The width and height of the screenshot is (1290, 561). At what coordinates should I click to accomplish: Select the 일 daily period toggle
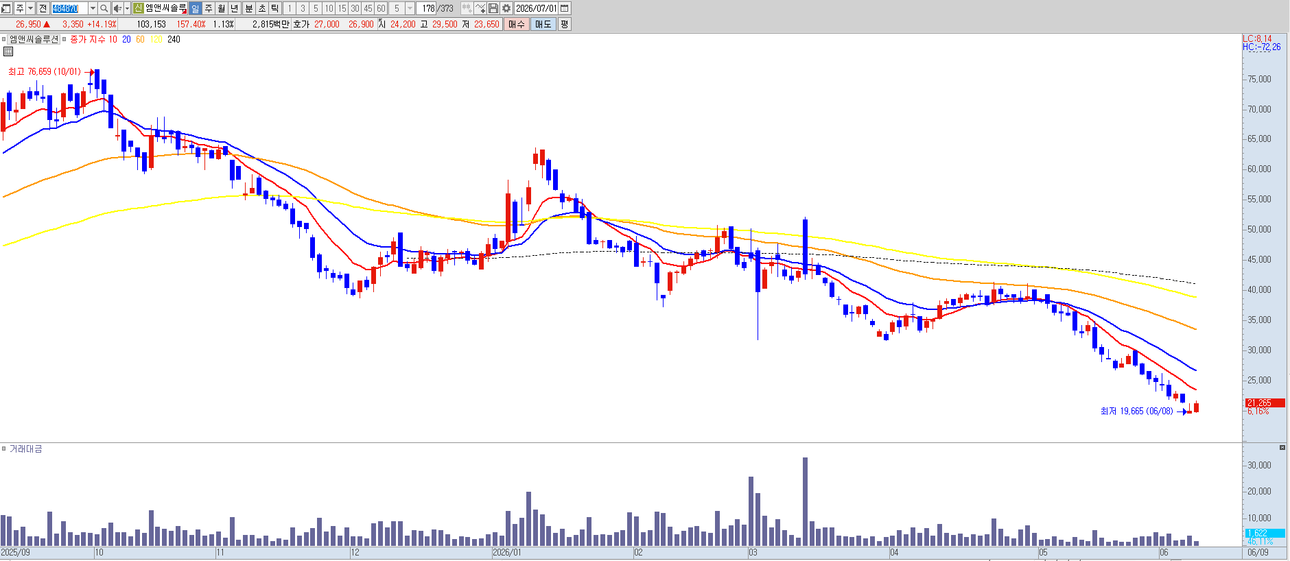click(x=195, y=8)
